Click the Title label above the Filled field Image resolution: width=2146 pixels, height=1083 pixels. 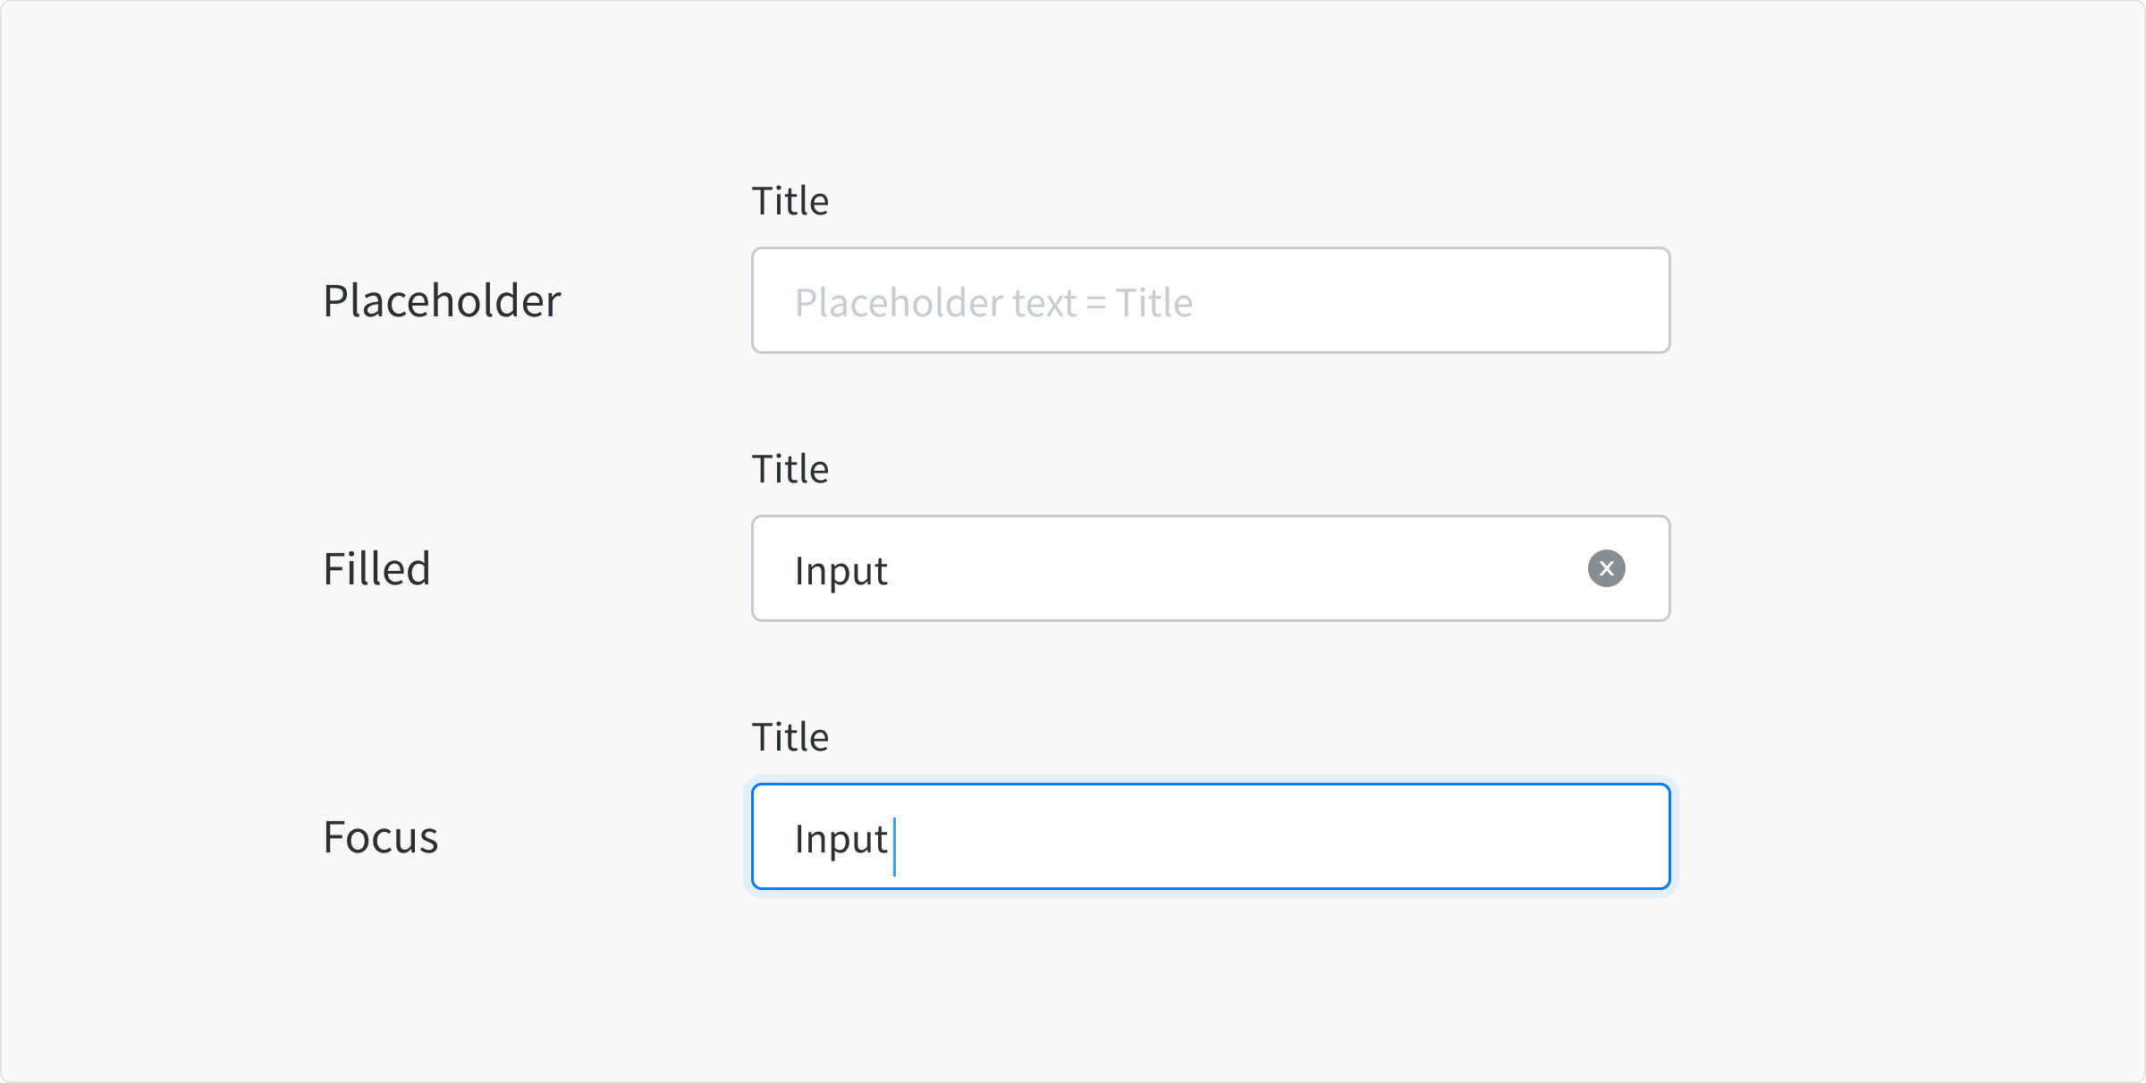pos(790,469)
